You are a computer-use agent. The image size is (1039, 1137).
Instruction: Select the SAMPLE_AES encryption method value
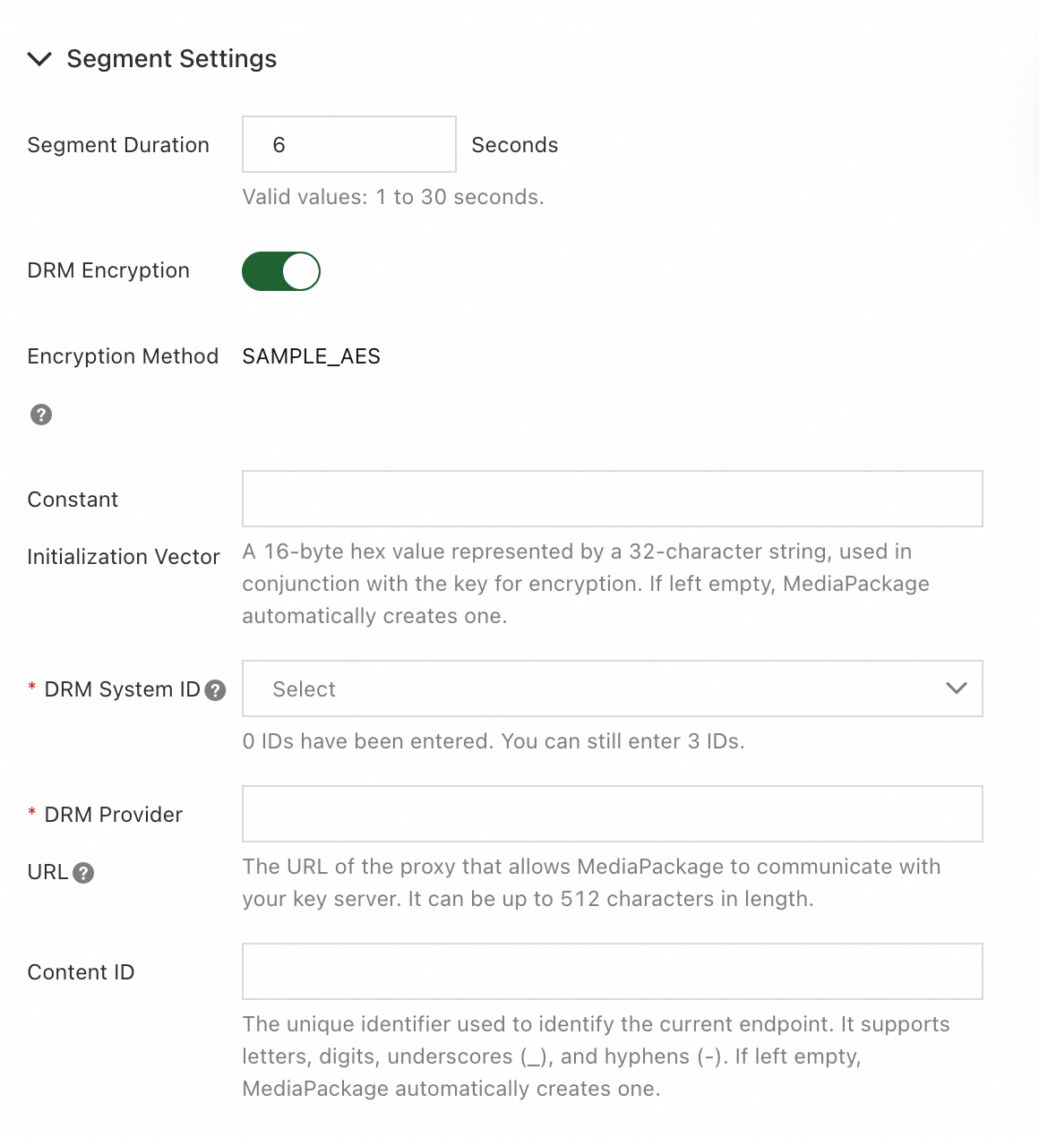click(311, 356)
